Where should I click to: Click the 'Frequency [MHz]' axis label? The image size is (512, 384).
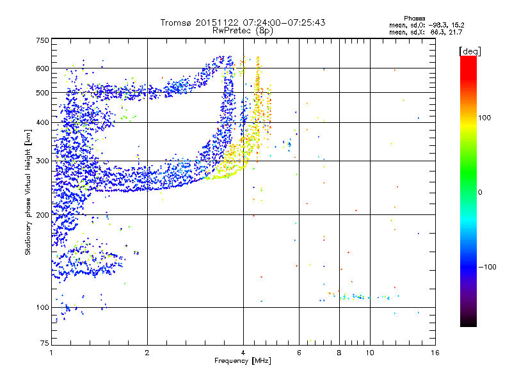coord(243,361)
